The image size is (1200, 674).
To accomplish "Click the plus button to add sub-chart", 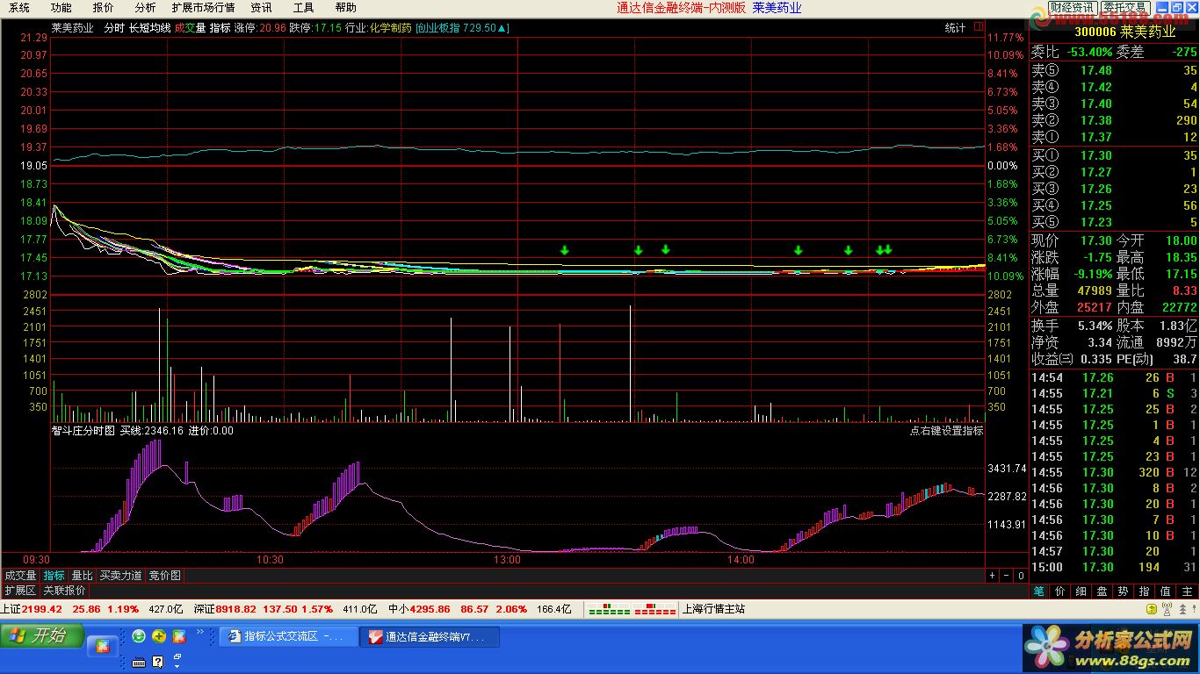I will pyautogui.click(x=992, y=576).
